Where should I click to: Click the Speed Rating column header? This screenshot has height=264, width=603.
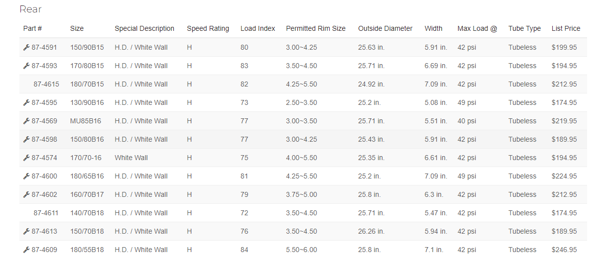[x=208, y=29]
